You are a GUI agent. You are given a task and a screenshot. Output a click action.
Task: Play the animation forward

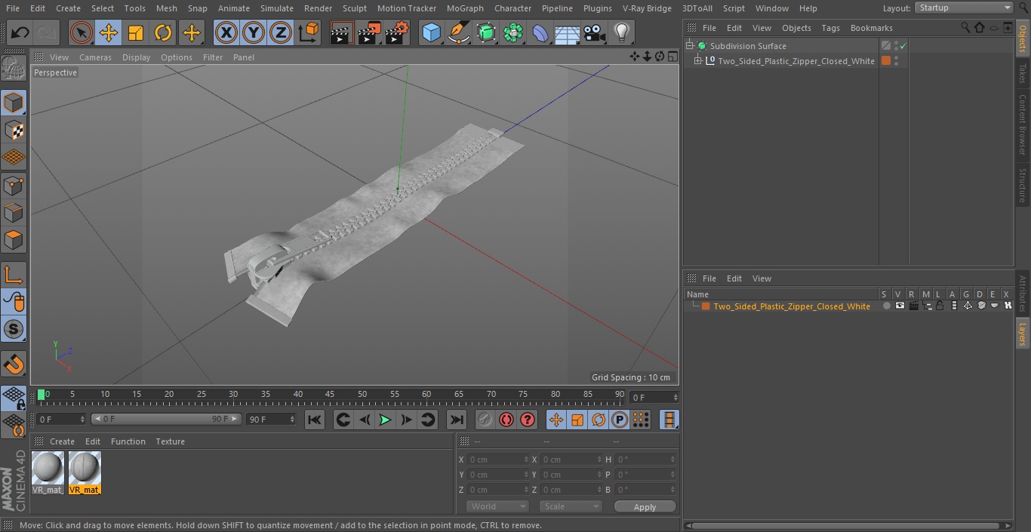[385, 420]
